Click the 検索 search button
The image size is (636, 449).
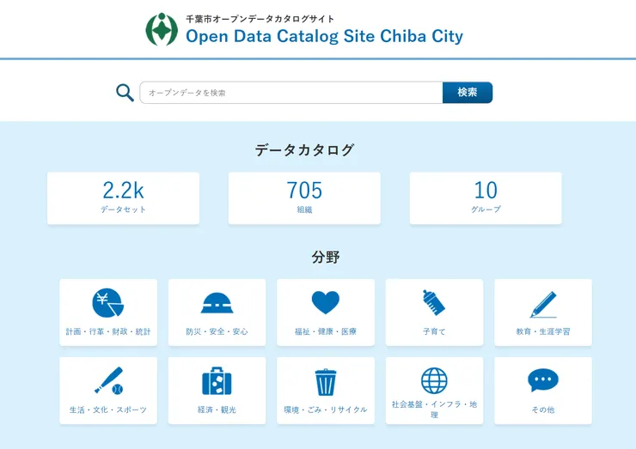click(468, 93)
